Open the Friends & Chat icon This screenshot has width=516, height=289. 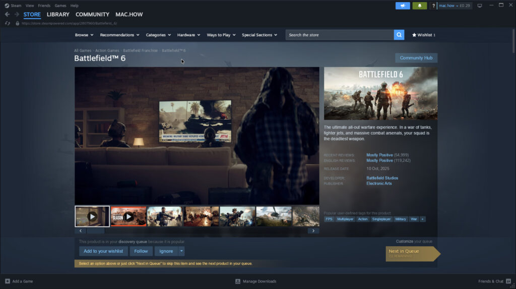[x=508, y=281]
